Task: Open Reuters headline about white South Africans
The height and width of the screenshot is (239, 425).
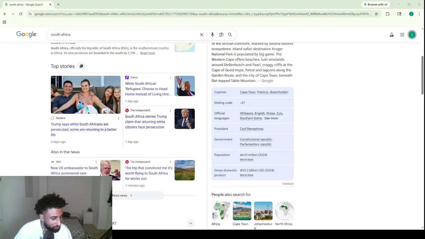Action: point(84,129)
